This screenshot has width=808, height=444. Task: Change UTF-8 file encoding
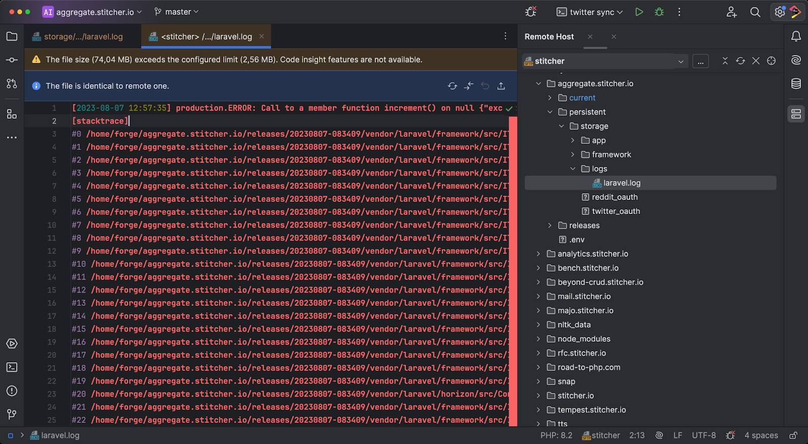(x=703, y=435)
